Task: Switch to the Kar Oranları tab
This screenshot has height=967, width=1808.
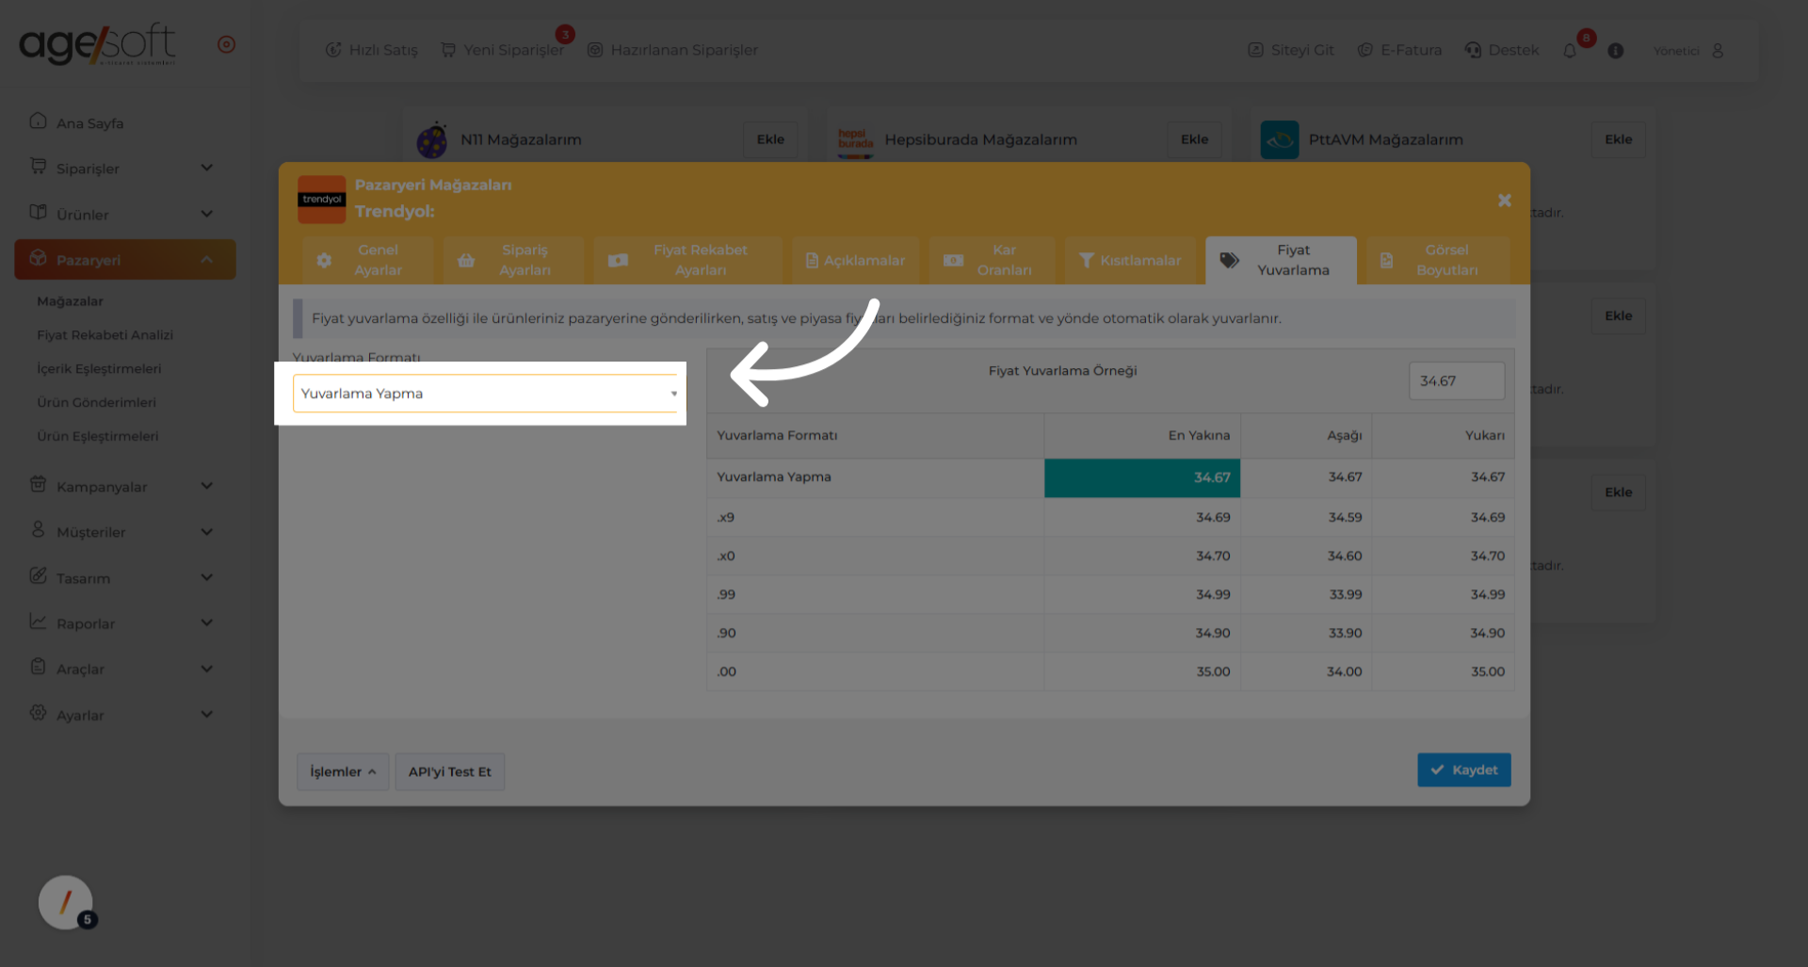Action: (992, 260)
